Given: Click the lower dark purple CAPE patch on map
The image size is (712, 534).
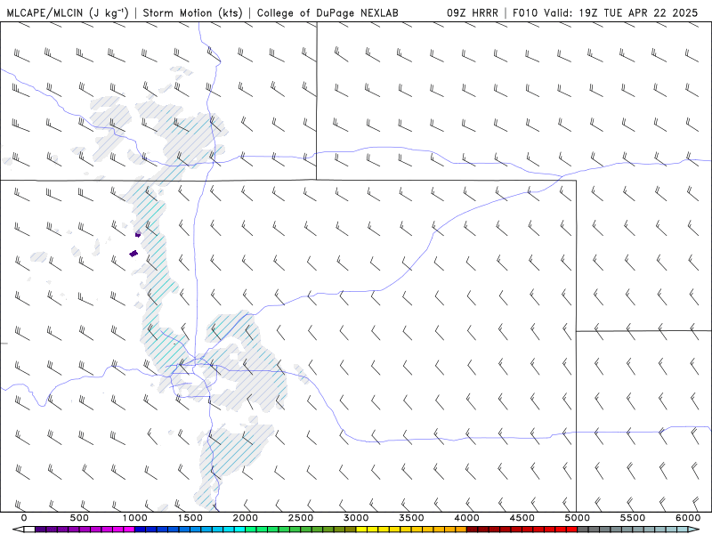Looking at the screenshot, I should click(133, 254).
